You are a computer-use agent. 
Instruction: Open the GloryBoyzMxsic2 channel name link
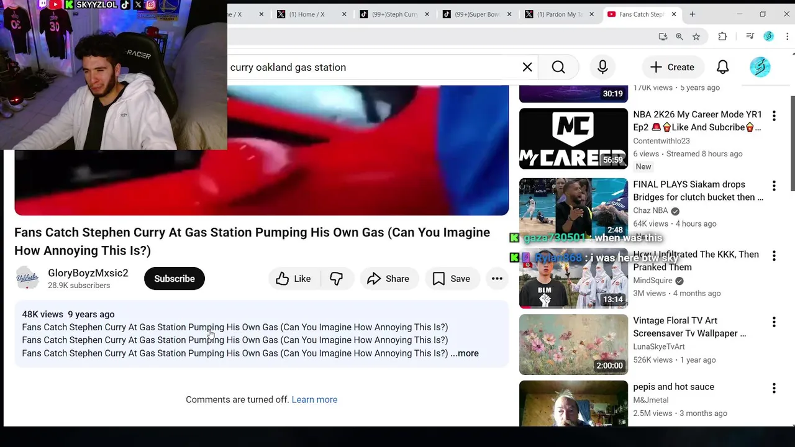(88, 273)
